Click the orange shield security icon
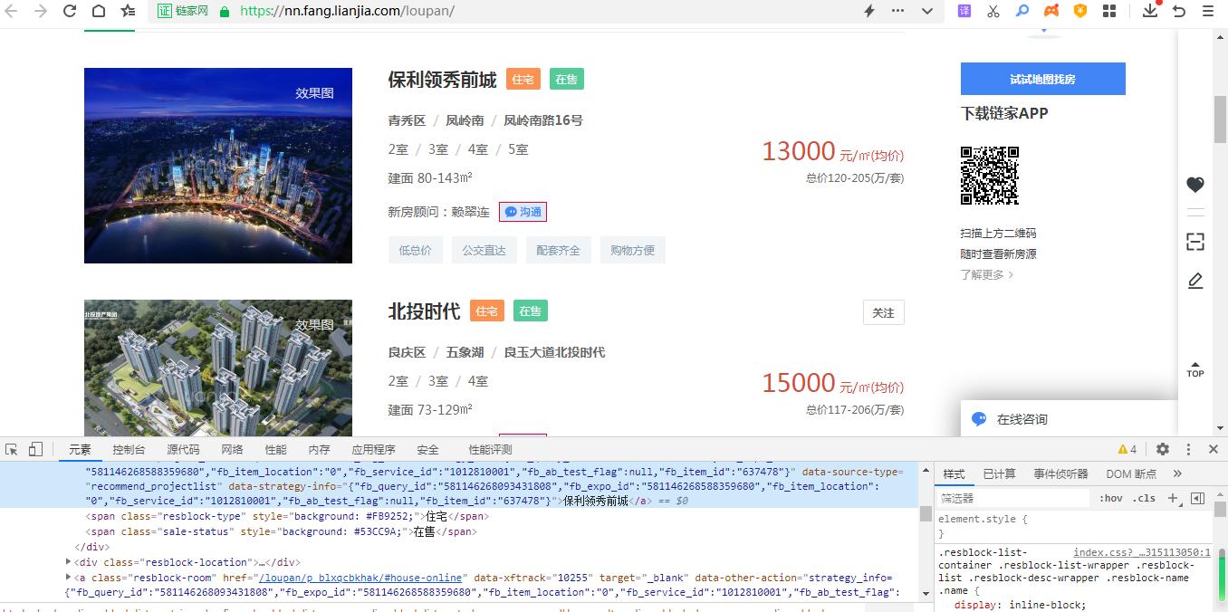Image resolution: width=1228 pixels, height=612 pixels. (1079, 11)
